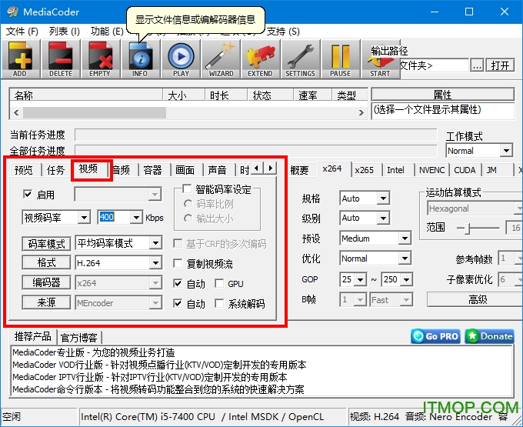Click the 打开 output folder button
Viewport: 523px width, 427px height.
click(501, 65)
